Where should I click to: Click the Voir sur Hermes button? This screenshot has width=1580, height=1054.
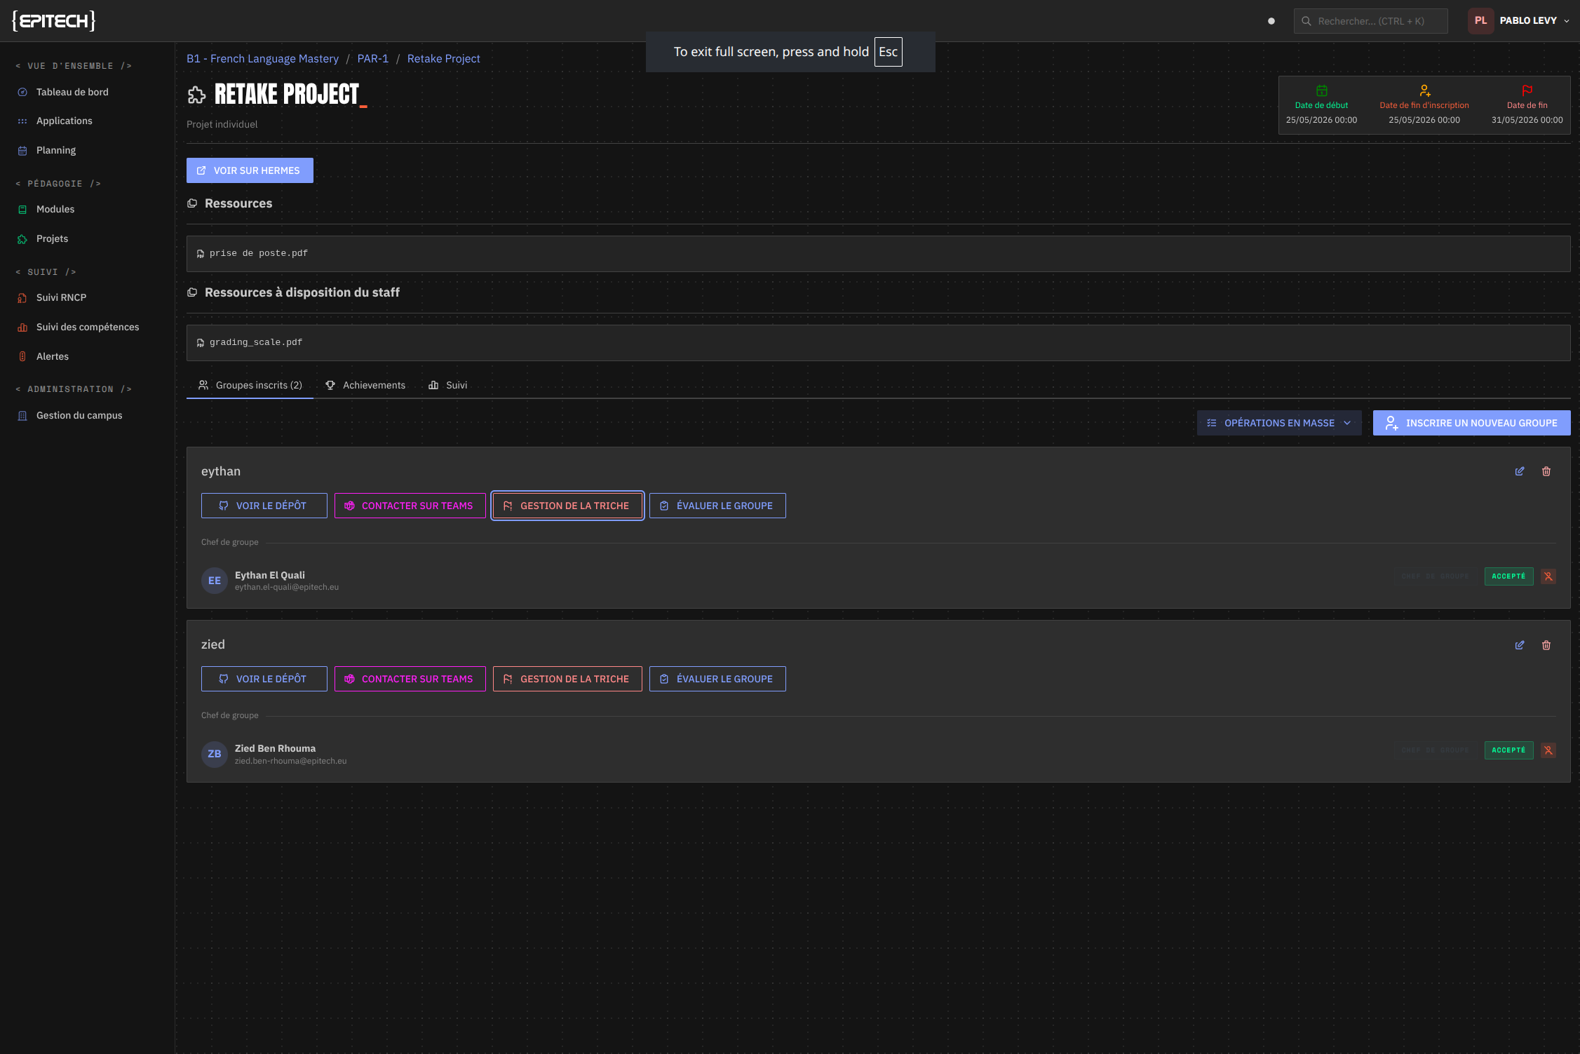(250, 170)
